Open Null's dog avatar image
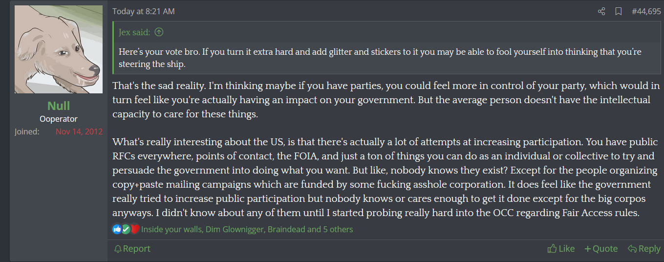This screenshot has height=262, width=664. (59, 49)
